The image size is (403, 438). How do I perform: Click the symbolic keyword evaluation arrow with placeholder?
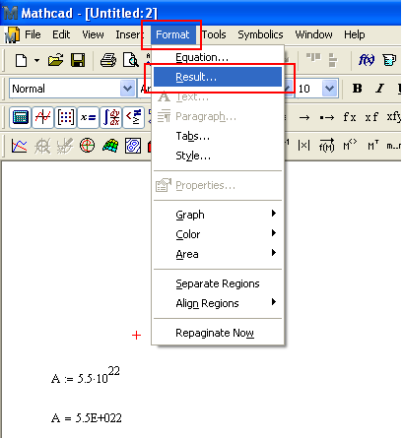[x=327, y=117]
